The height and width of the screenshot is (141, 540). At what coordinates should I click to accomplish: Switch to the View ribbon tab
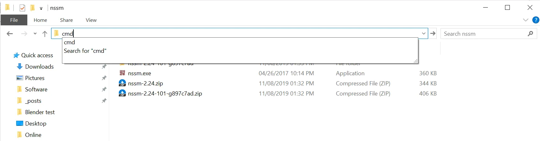click(x=91, y=20)
